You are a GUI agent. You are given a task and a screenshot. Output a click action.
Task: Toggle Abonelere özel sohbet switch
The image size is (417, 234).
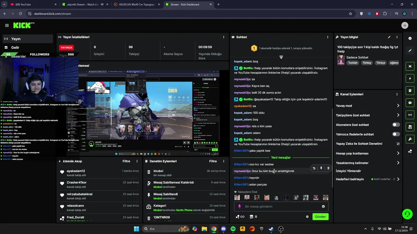point(396,124)
